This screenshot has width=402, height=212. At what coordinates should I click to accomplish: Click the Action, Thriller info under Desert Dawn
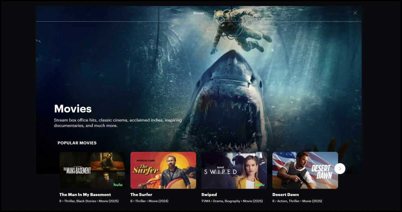[297, 201]
